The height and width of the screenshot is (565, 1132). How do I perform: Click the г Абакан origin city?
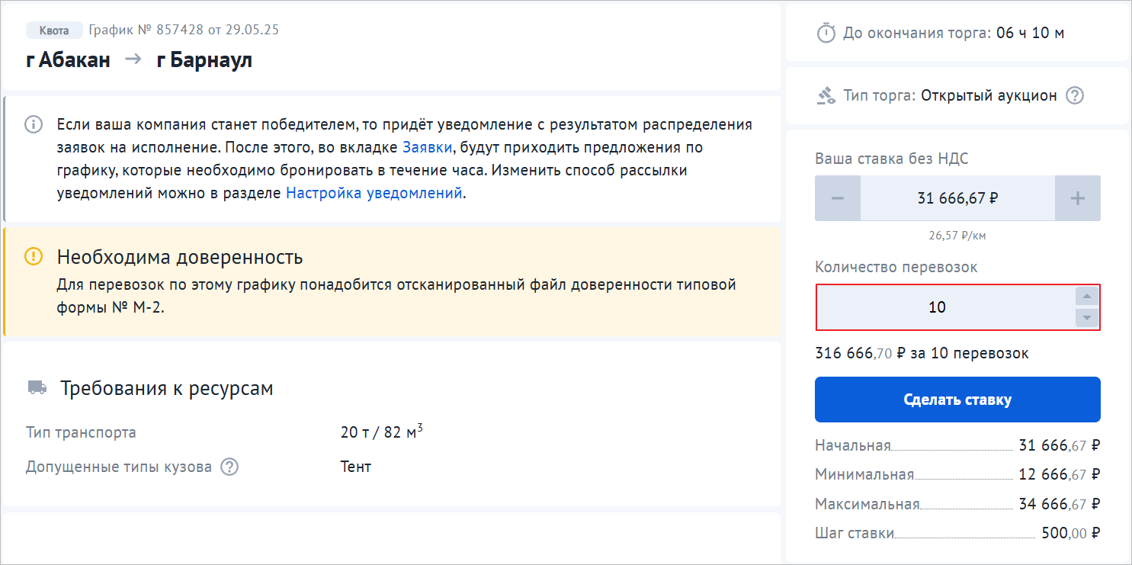(x=68, y=59)
